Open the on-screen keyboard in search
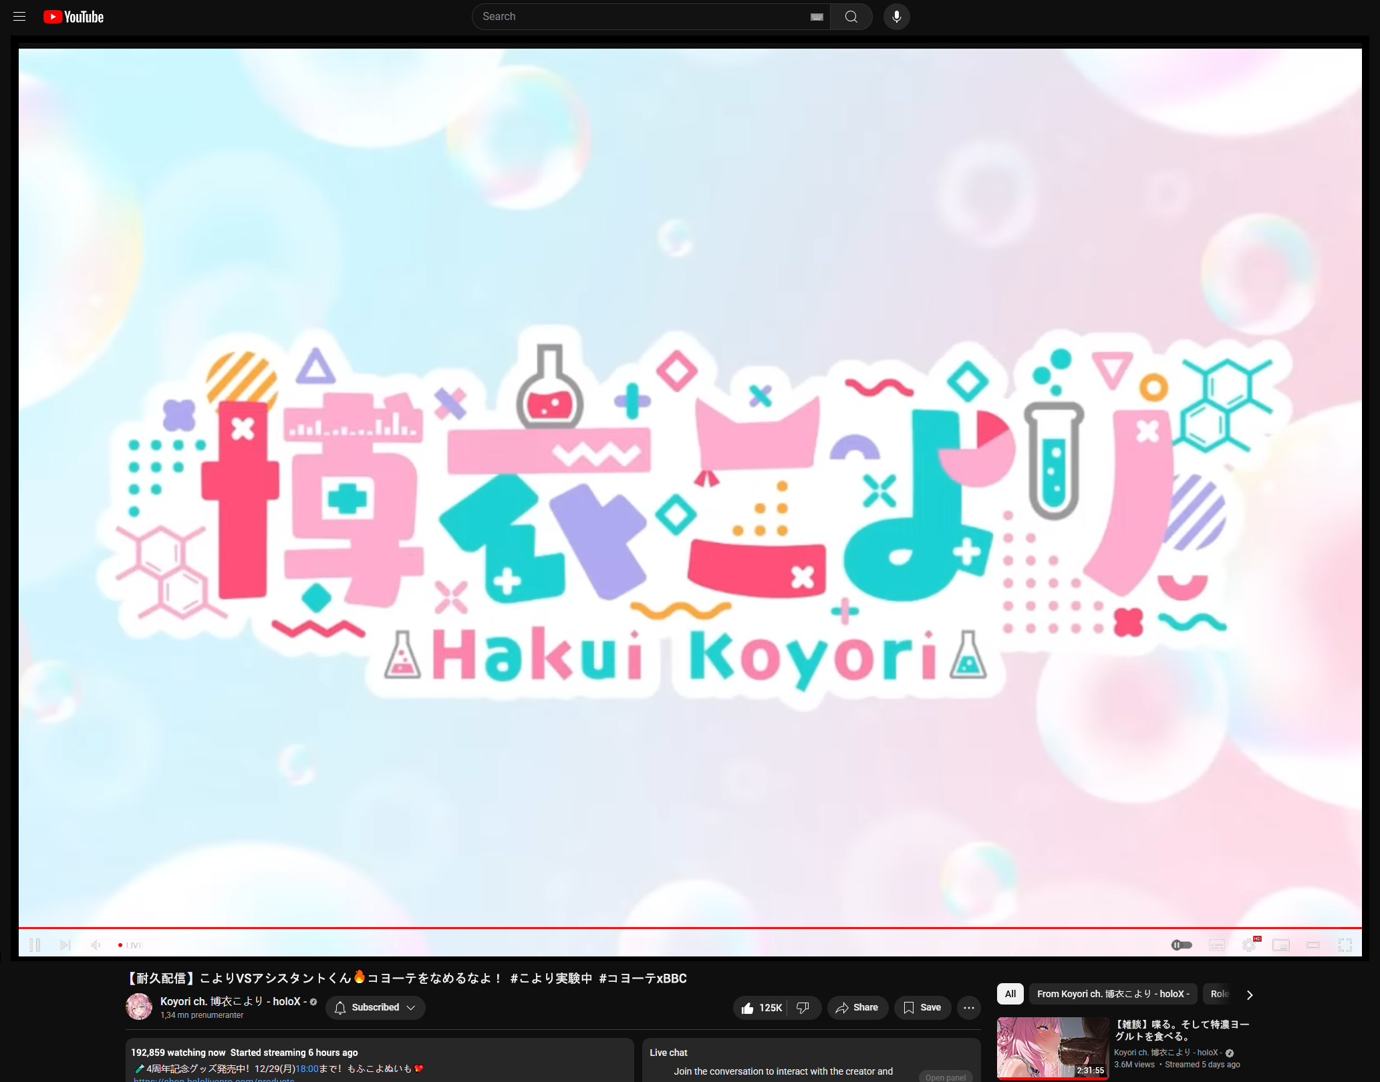The image size is (1380, 1082). point(817,17)
